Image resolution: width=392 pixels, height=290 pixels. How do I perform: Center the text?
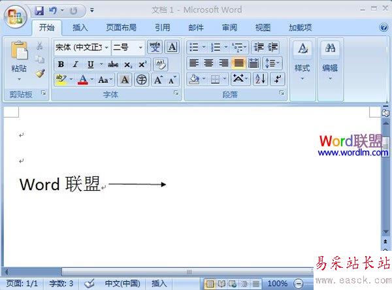coord(208,63)
